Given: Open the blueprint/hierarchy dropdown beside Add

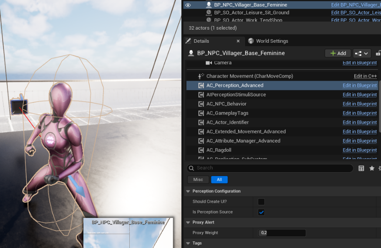Looking at the screenshot, I should click(362, 53).
